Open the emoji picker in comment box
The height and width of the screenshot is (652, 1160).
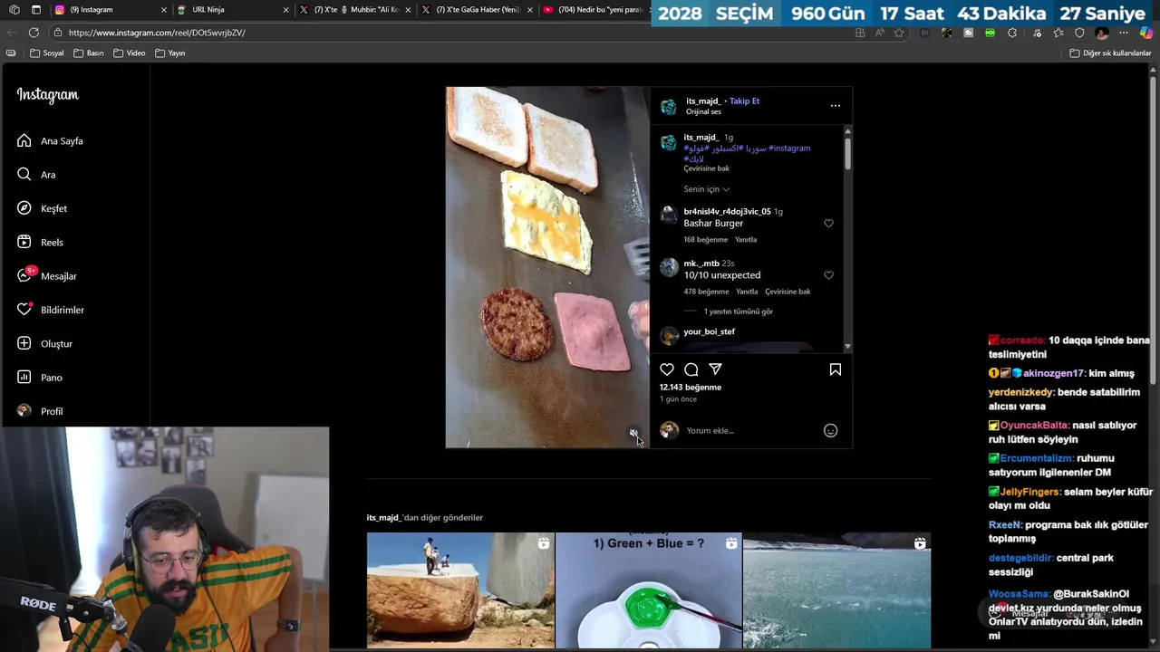click(830, 431)
